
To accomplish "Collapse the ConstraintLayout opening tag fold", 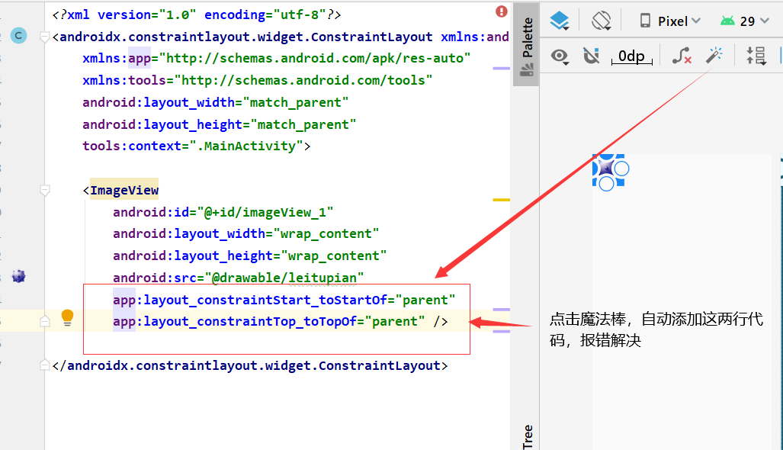I will 44,37.
